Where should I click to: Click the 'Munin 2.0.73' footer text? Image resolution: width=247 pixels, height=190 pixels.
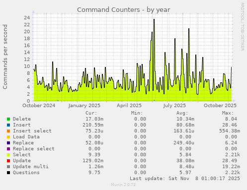pos(123,185)
